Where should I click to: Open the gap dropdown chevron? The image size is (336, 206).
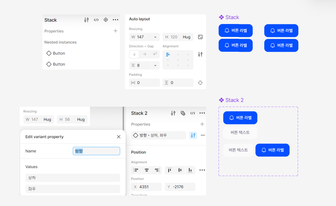coord(155,65)
